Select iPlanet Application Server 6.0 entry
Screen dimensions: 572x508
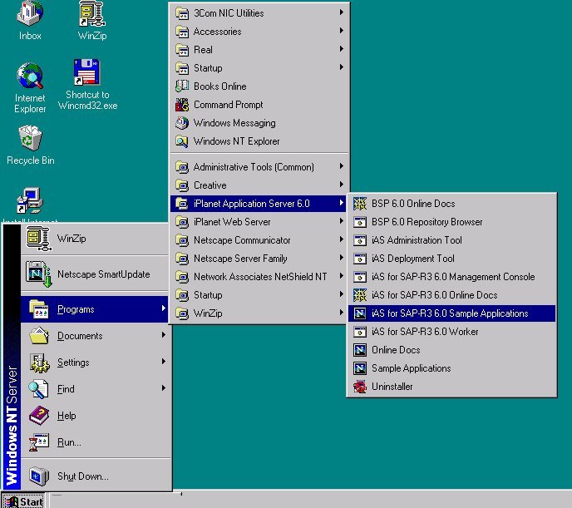point(259,204)
